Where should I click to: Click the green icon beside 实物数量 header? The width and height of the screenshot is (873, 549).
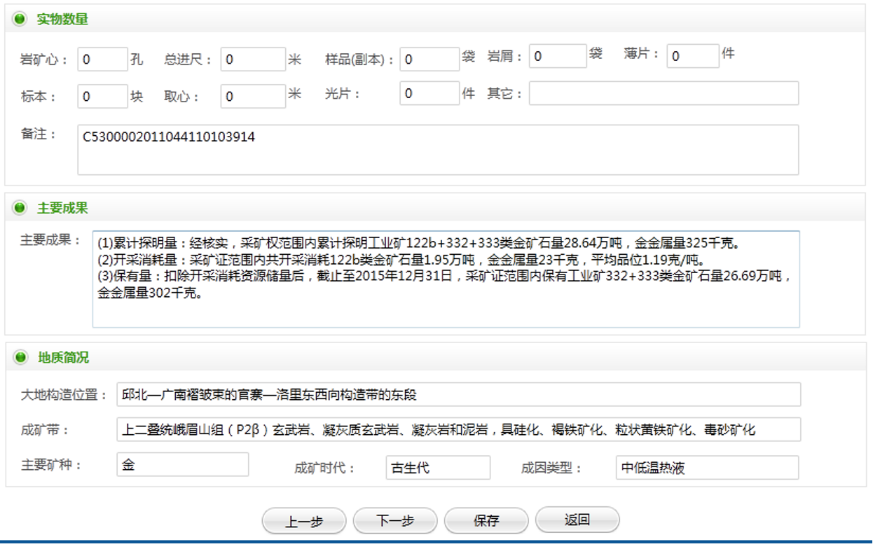click(x=20, y=20)
